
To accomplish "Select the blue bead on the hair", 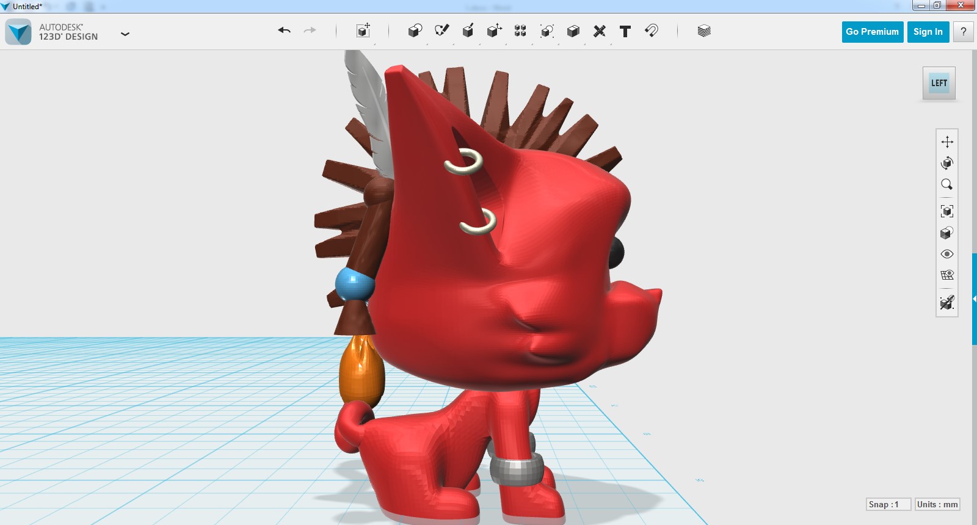I will (354, 284).
